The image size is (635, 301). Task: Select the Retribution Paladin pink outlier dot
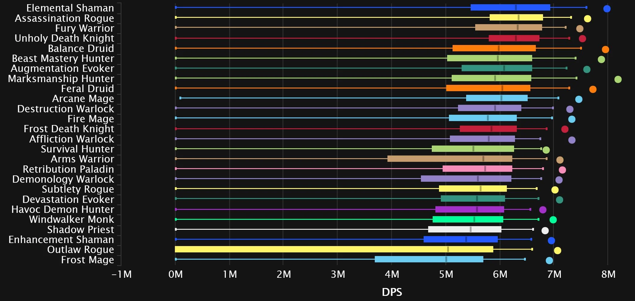pos(562,170)
